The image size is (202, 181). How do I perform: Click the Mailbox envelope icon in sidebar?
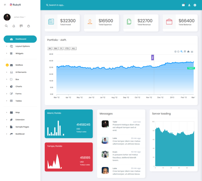coord(11,65)
